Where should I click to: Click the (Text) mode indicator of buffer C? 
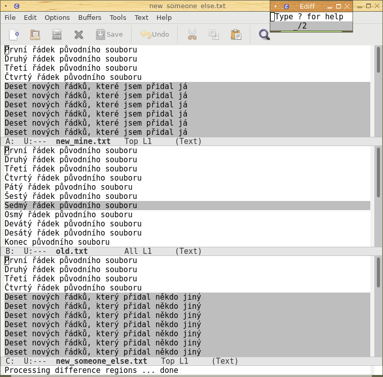(x=225, y=361)
